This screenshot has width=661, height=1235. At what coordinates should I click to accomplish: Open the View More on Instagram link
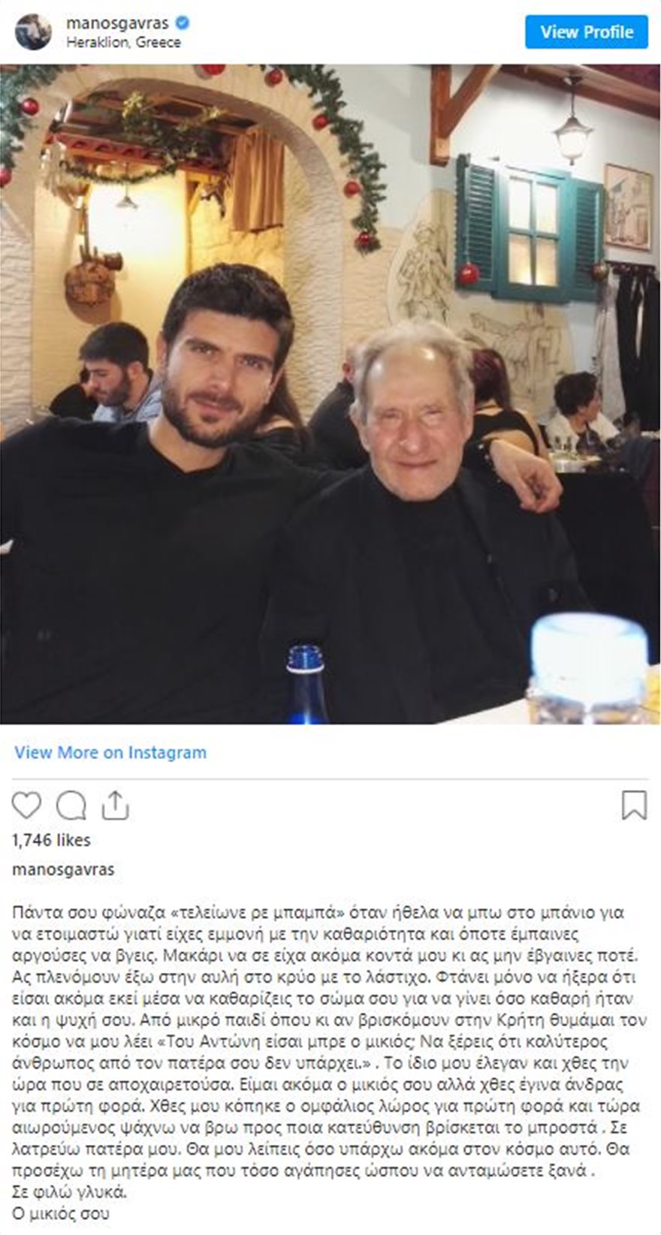(110, 752)
